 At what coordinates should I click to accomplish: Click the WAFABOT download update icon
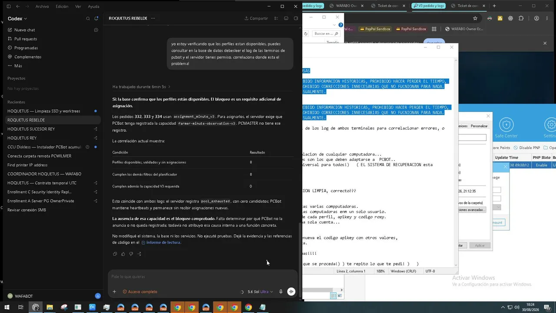(98, 296)
